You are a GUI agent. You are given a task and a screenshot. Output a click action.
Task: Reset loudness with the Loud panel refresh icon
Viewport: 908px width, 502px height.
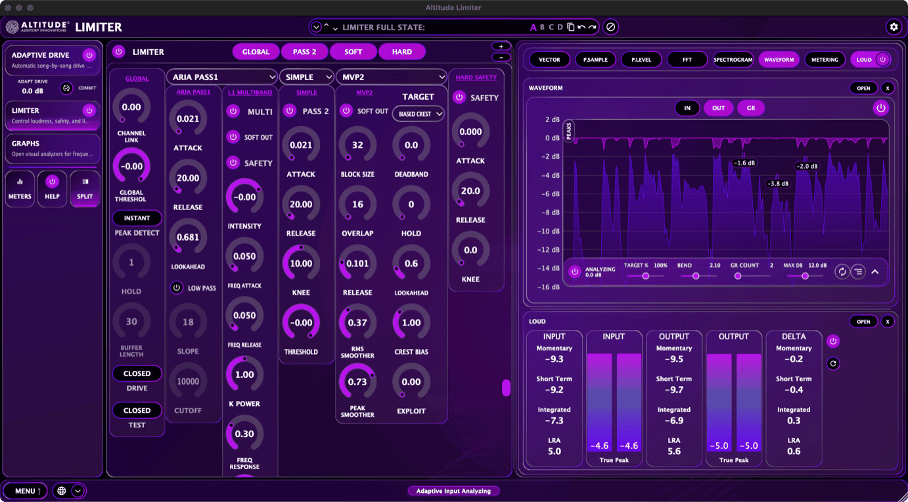pos(833,363)
